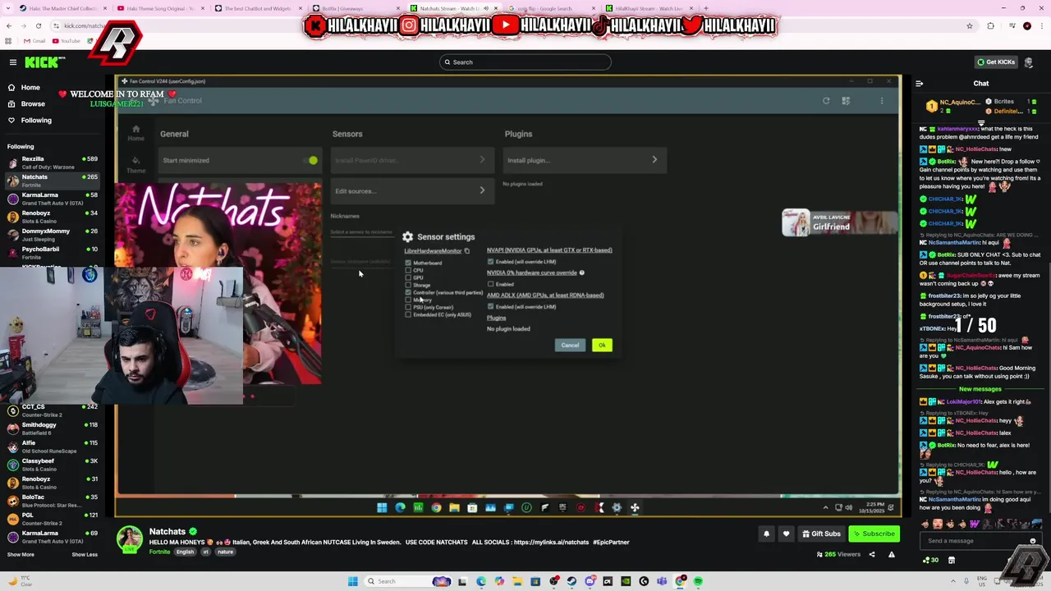Confirm Sensor settings with Ok

pyautogui.click(x=602, y=346)
